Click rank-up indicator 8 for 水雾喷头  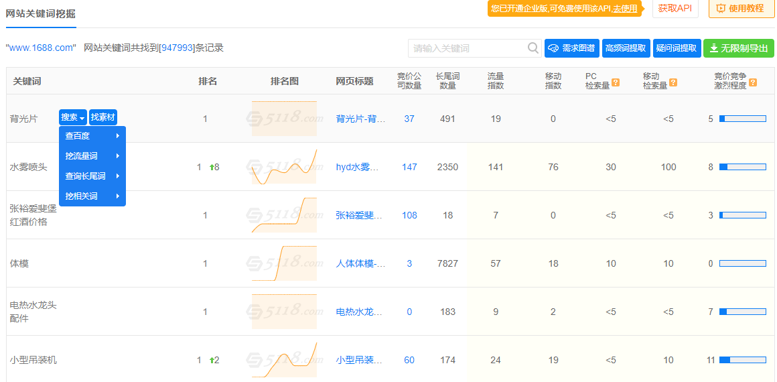pyautogui.click(x=214, y=167)
